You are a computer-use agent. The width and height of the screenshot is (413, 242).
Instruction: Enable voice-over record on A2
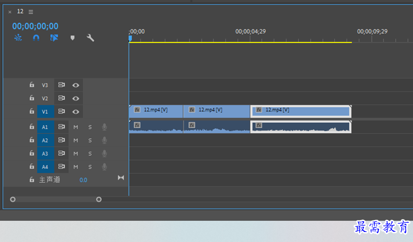coord(104,140)
